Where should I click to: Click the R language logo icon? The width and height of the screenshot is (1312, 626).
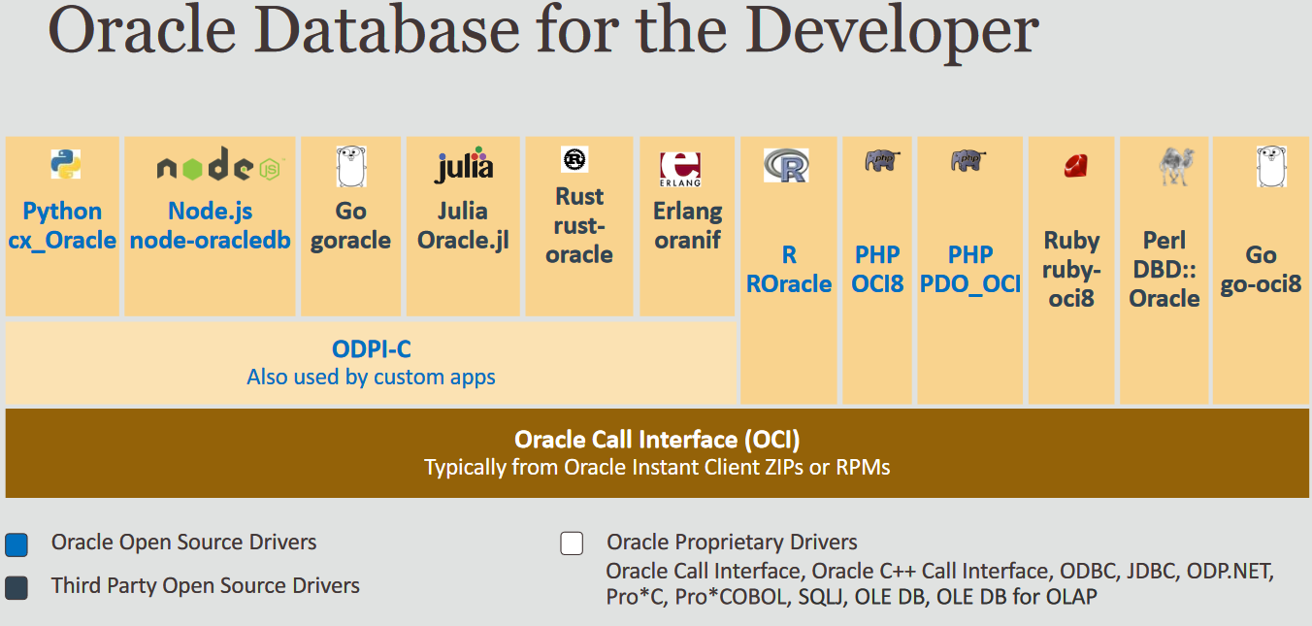(786, 166)
